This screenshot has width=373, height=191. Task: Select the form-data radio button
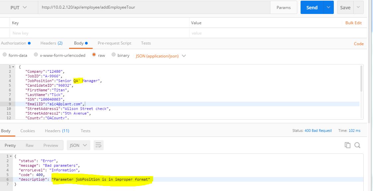click(x=5, y=55)
